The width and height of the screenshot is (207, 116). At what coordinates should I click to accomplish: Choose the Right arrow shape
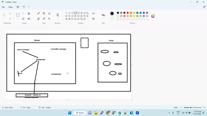click(x=75, y=16)
